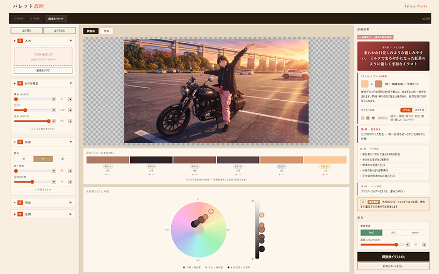Switch to the 原画 preview tab
The height and width of the screenshot is (274, 439).
click(106, 31)
